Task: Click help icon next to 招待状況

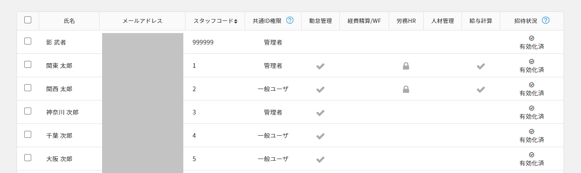Action: coord(546,20)
